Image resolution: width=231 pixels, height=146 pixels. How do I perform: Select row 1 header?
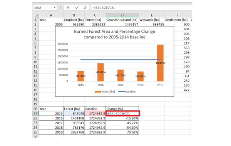[x=35, y=20]
